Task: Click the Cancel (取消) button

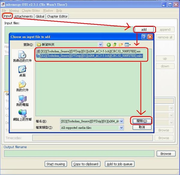Action: click(142, 127)
